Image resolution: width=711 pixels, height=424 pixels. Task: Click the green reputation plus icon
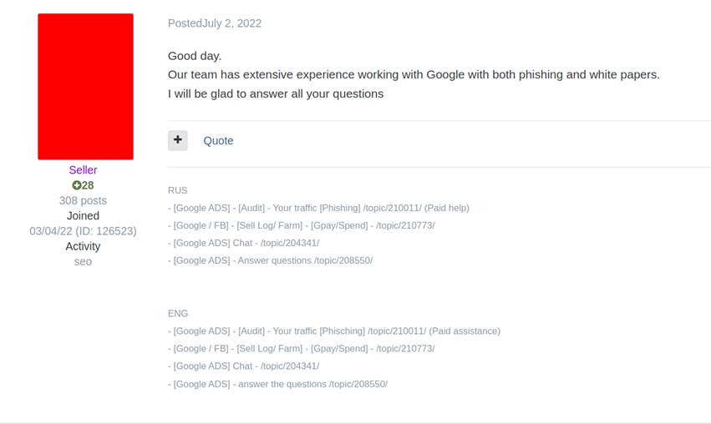(x=76, y=185)
